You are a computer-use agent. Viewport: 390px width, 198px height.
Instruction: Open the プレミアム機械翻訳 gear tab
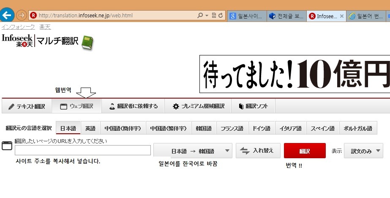point(198,106)
